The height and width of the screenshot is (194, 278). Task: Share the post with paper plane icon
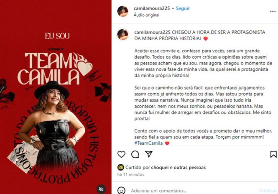pyautogui.click(x=148, y=154)
